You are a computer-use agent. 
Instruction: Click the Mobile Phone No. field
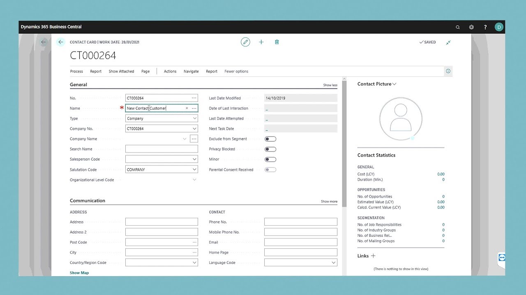pos(301,232)
